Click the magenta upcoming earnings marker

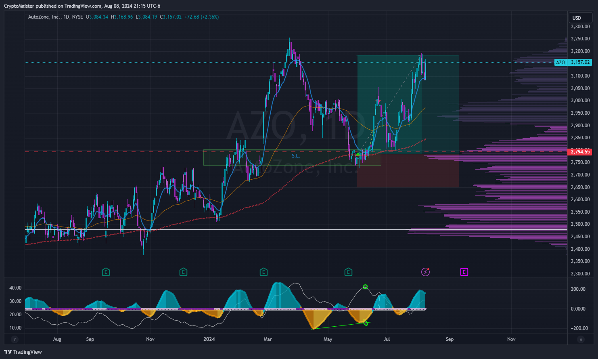click(x=464, y=272)
